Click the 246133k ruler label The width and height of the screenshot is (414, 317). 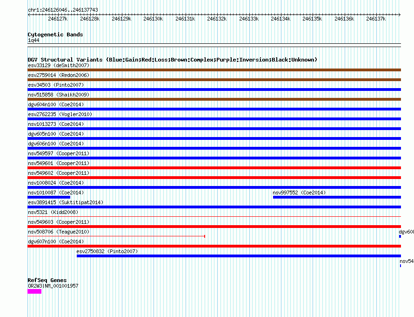[249, 19]
